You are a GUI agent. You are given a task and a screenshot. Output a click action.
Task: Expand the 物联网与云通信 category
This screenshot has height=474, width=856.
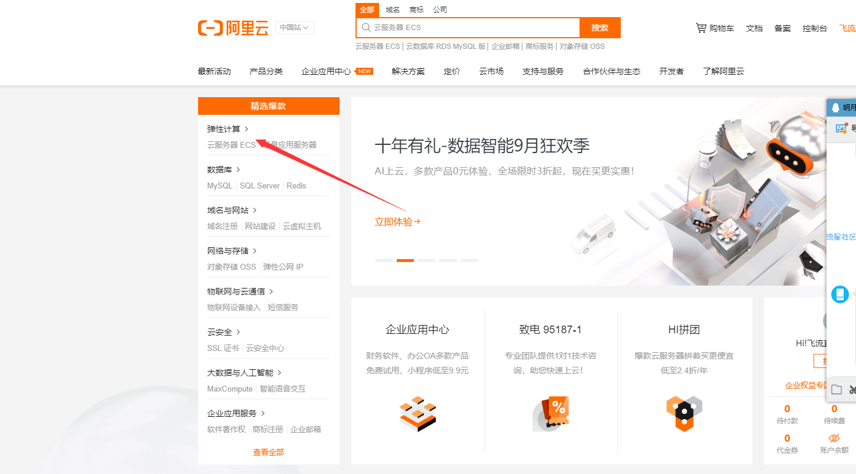click(240, 291)
